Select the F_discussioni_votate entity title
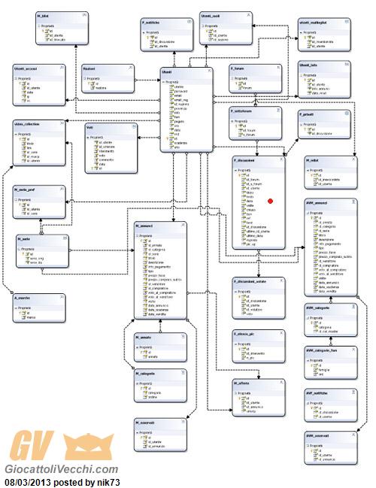The image size is (376, 488). coord(250,281)
